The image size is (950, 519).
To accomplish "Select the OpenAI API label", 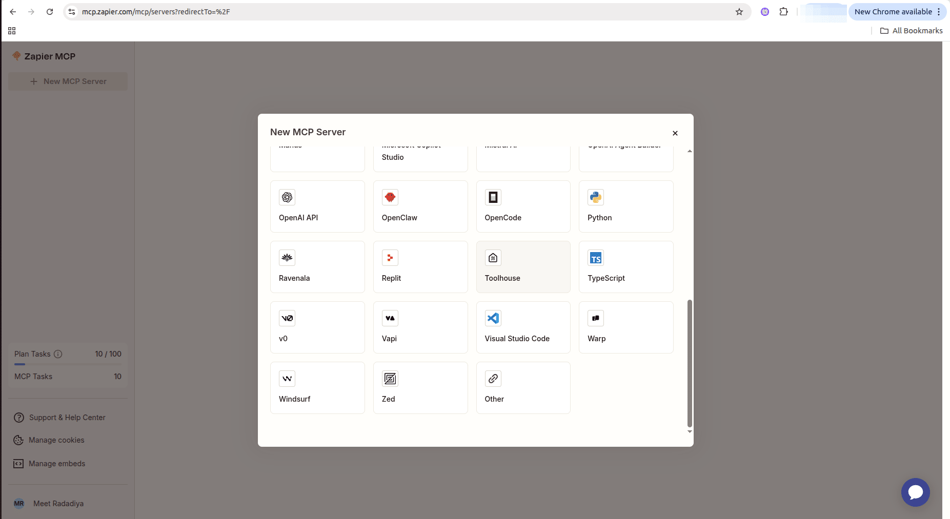I will [x=298, y=218].
